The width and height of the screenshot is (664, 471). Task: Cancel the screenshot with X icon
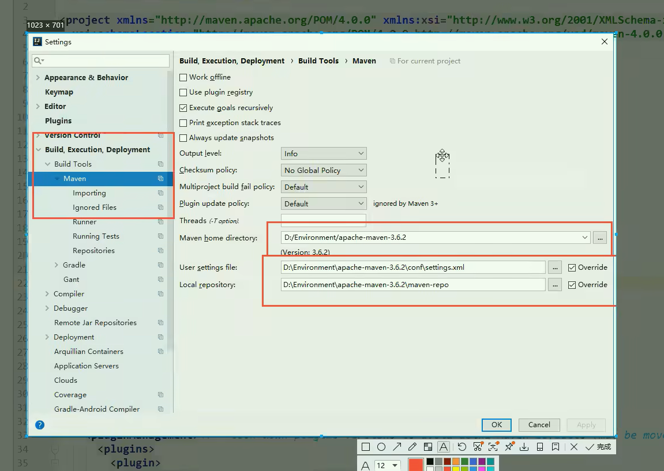tap(574, 447)
